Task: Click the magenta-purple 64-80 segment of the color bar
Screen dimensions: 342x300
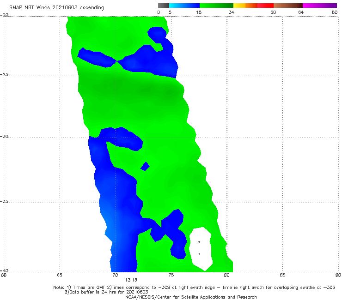Action: [320, 6]
